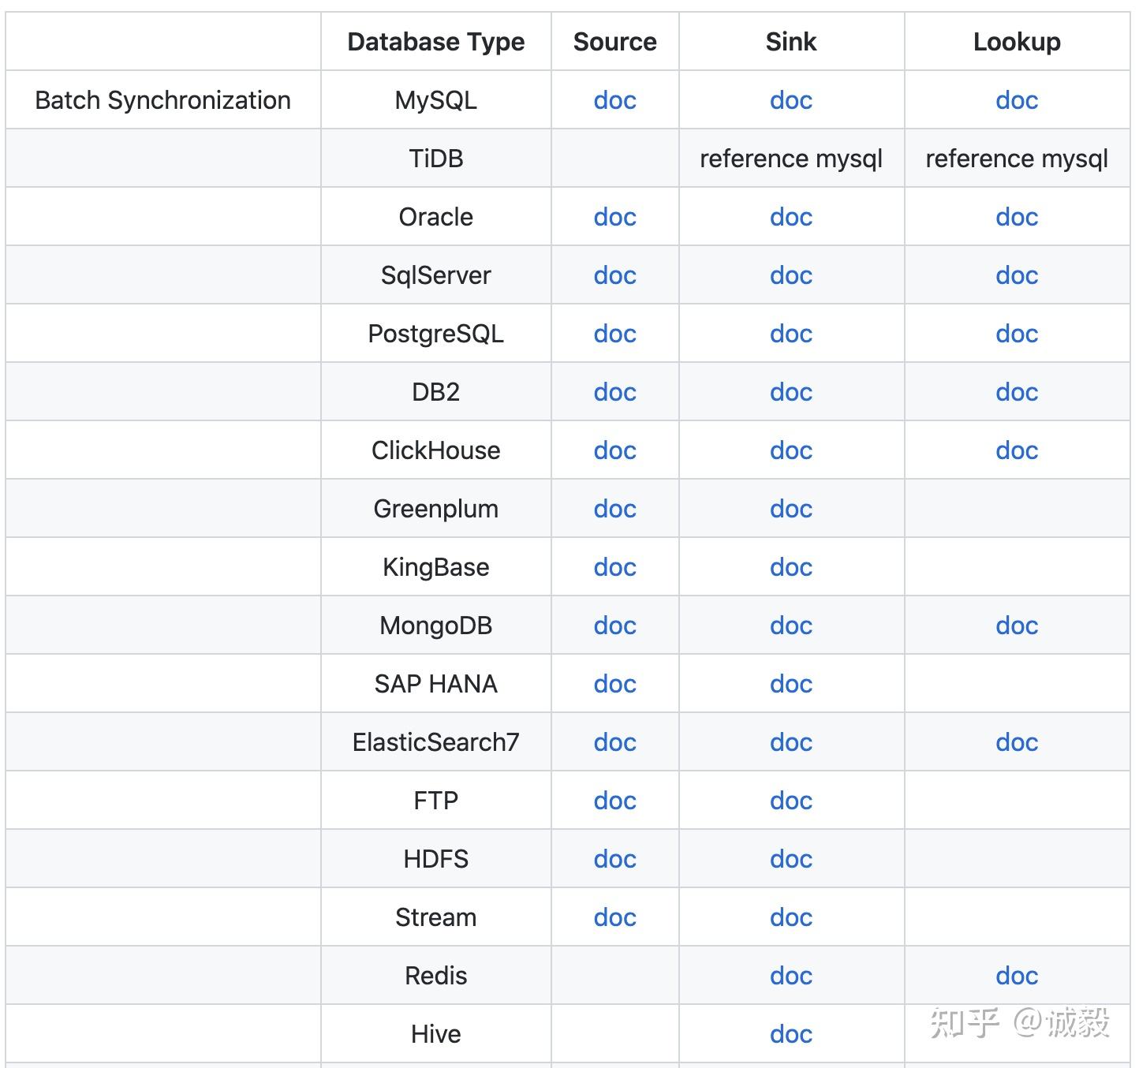Select the 'SqlServer' database name
This screenshot has width=1139, height=1068.
(x=436, y=275)
